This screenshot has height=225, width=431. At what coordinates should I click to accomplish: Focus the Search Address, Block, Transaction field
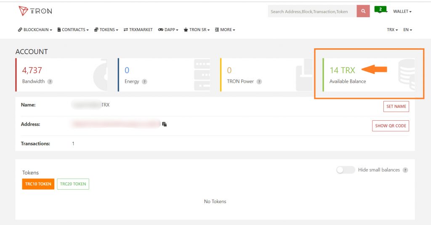point(312,11)
